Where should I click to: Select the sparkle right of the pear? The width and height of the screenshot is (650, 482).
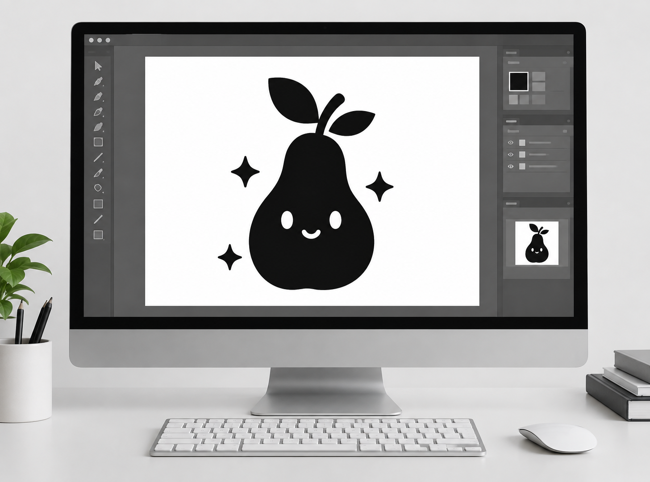pyautogui.click(x=379, y=187)
